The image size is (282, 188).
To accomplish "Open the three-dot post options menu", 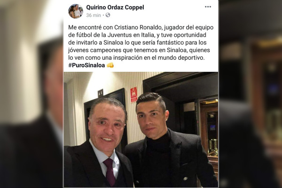I will tap(208, 7).
